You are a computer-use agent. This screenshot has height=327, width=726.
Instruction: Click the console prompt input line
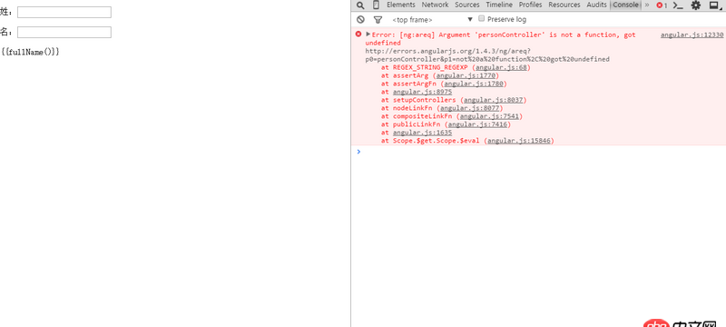pyautogui.click(x=542, y=152)
